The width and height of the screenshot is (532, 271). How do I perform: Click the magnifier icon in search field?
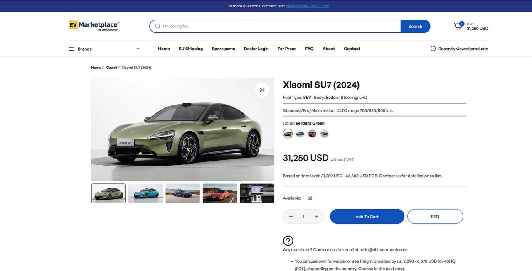158,26
